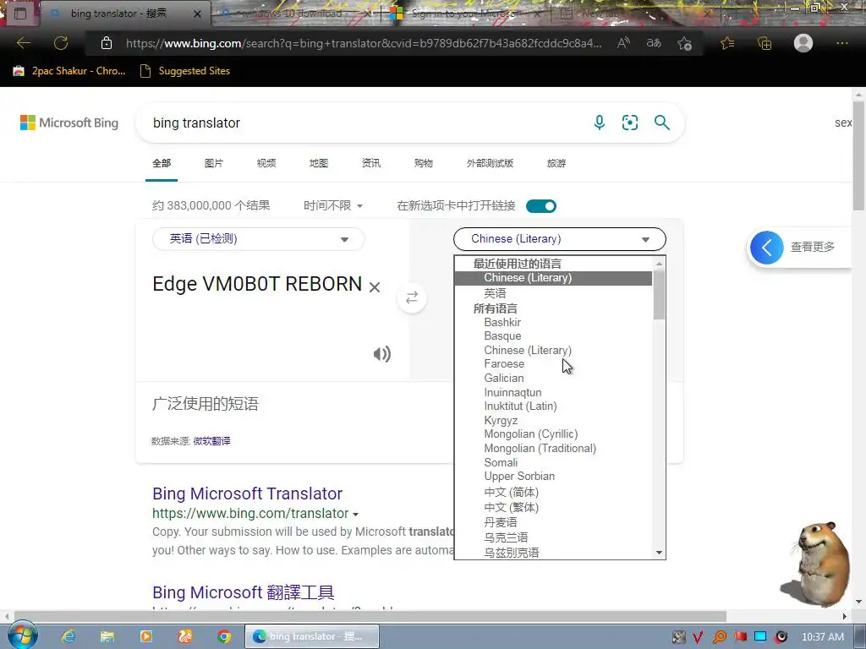This screenshot has height=649, width=866.
Task: Switch to the 旅游 search tab
Action: pos(556,163)
